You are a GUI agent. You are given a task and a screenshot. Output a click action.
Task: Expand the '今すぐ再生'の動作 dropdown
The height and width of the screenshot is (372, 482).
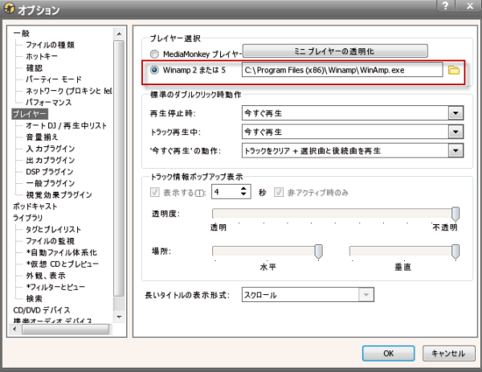455,150
